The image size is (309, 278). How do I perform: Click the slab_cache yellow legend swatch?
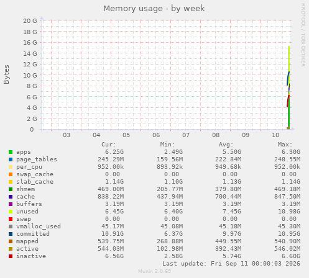[11, 182]
